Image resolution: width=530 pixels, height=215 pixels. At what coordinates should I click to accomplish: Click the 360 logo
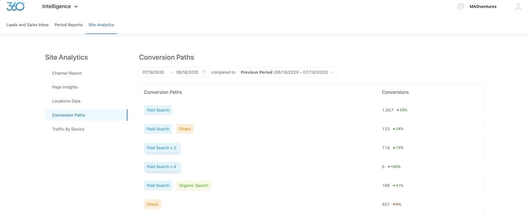tap(15, 6)
